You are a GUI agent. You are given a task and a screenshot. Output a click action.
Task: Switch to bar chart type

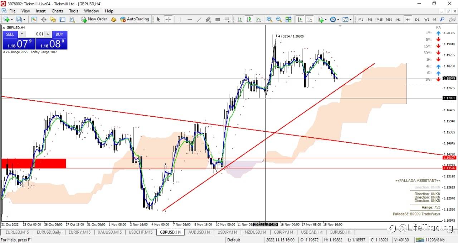point(239,19)
